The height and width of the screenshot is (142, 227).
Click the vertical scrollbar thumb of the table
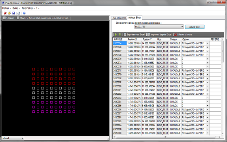click(223, 51)
